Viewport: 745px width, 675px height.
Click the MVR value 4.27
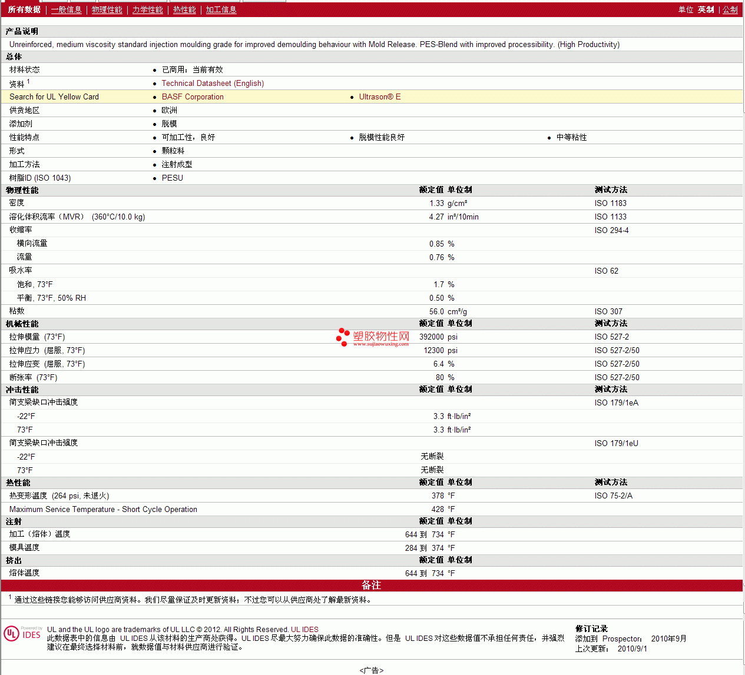tap(436, 217)
